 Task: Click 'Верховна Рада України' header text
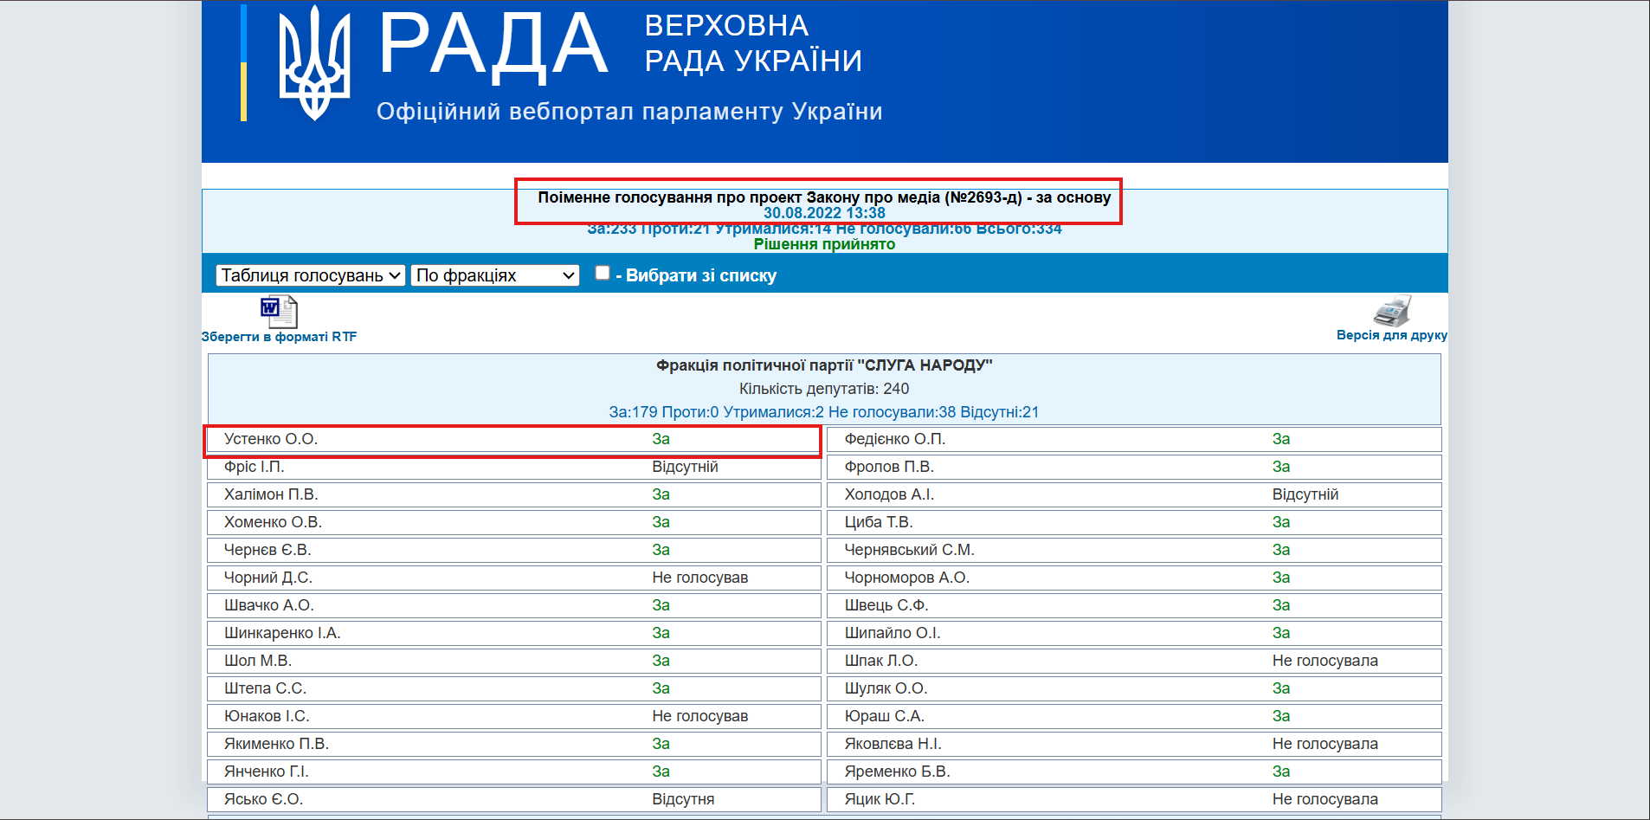pyautogui.click(x=753, y=43)
